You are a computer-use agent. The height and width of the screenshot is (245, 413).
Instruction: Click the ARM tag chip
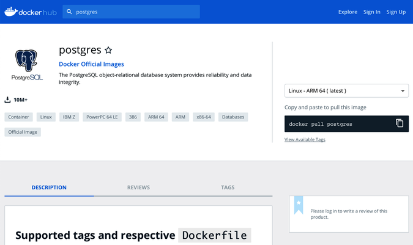tap(180, 117)
